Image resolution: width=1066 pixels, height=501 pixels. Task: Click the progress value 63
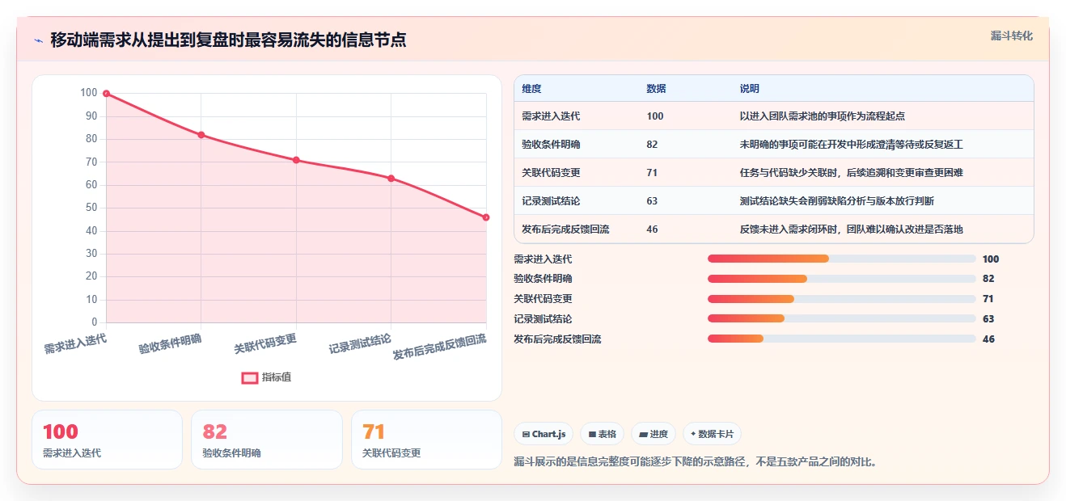point(988,319)
